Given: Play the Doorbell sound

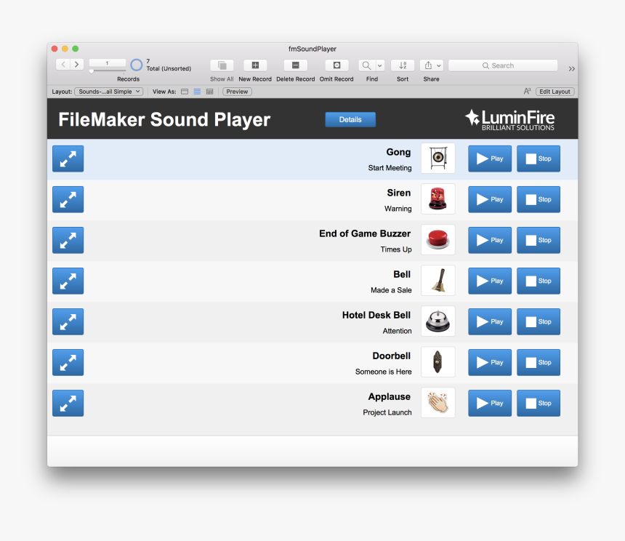Looking at the screenshot, I should click(x=490, y=362).
